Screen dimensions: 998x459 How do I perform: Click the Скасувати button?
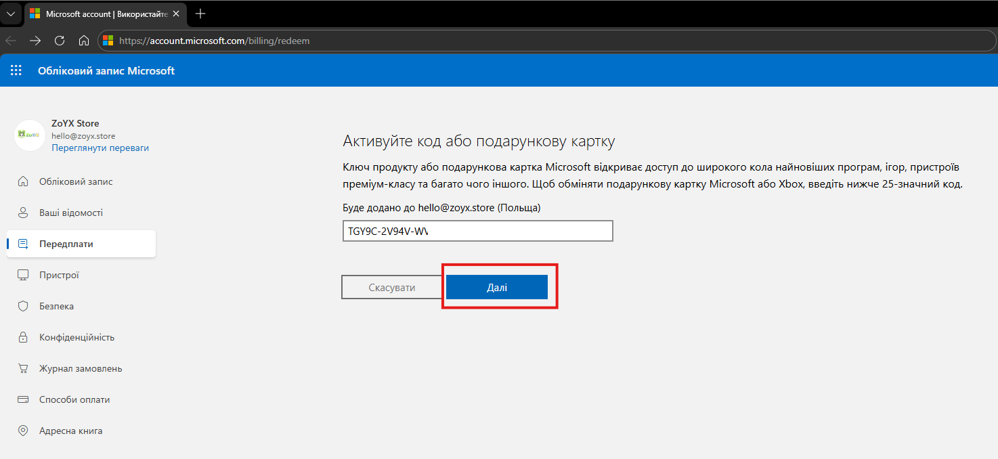[x=392, y=288]
